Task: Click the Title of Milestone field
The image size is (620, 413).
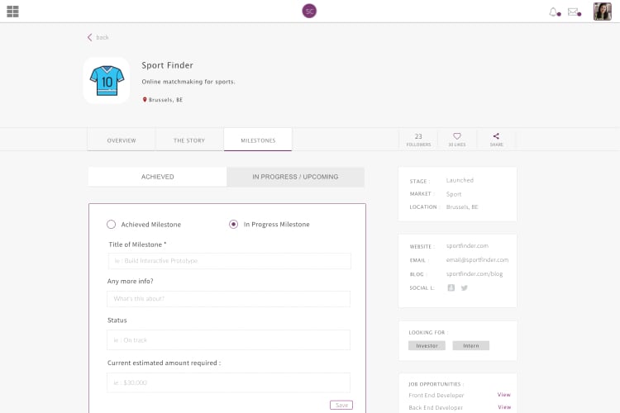Action: (229, 261)
